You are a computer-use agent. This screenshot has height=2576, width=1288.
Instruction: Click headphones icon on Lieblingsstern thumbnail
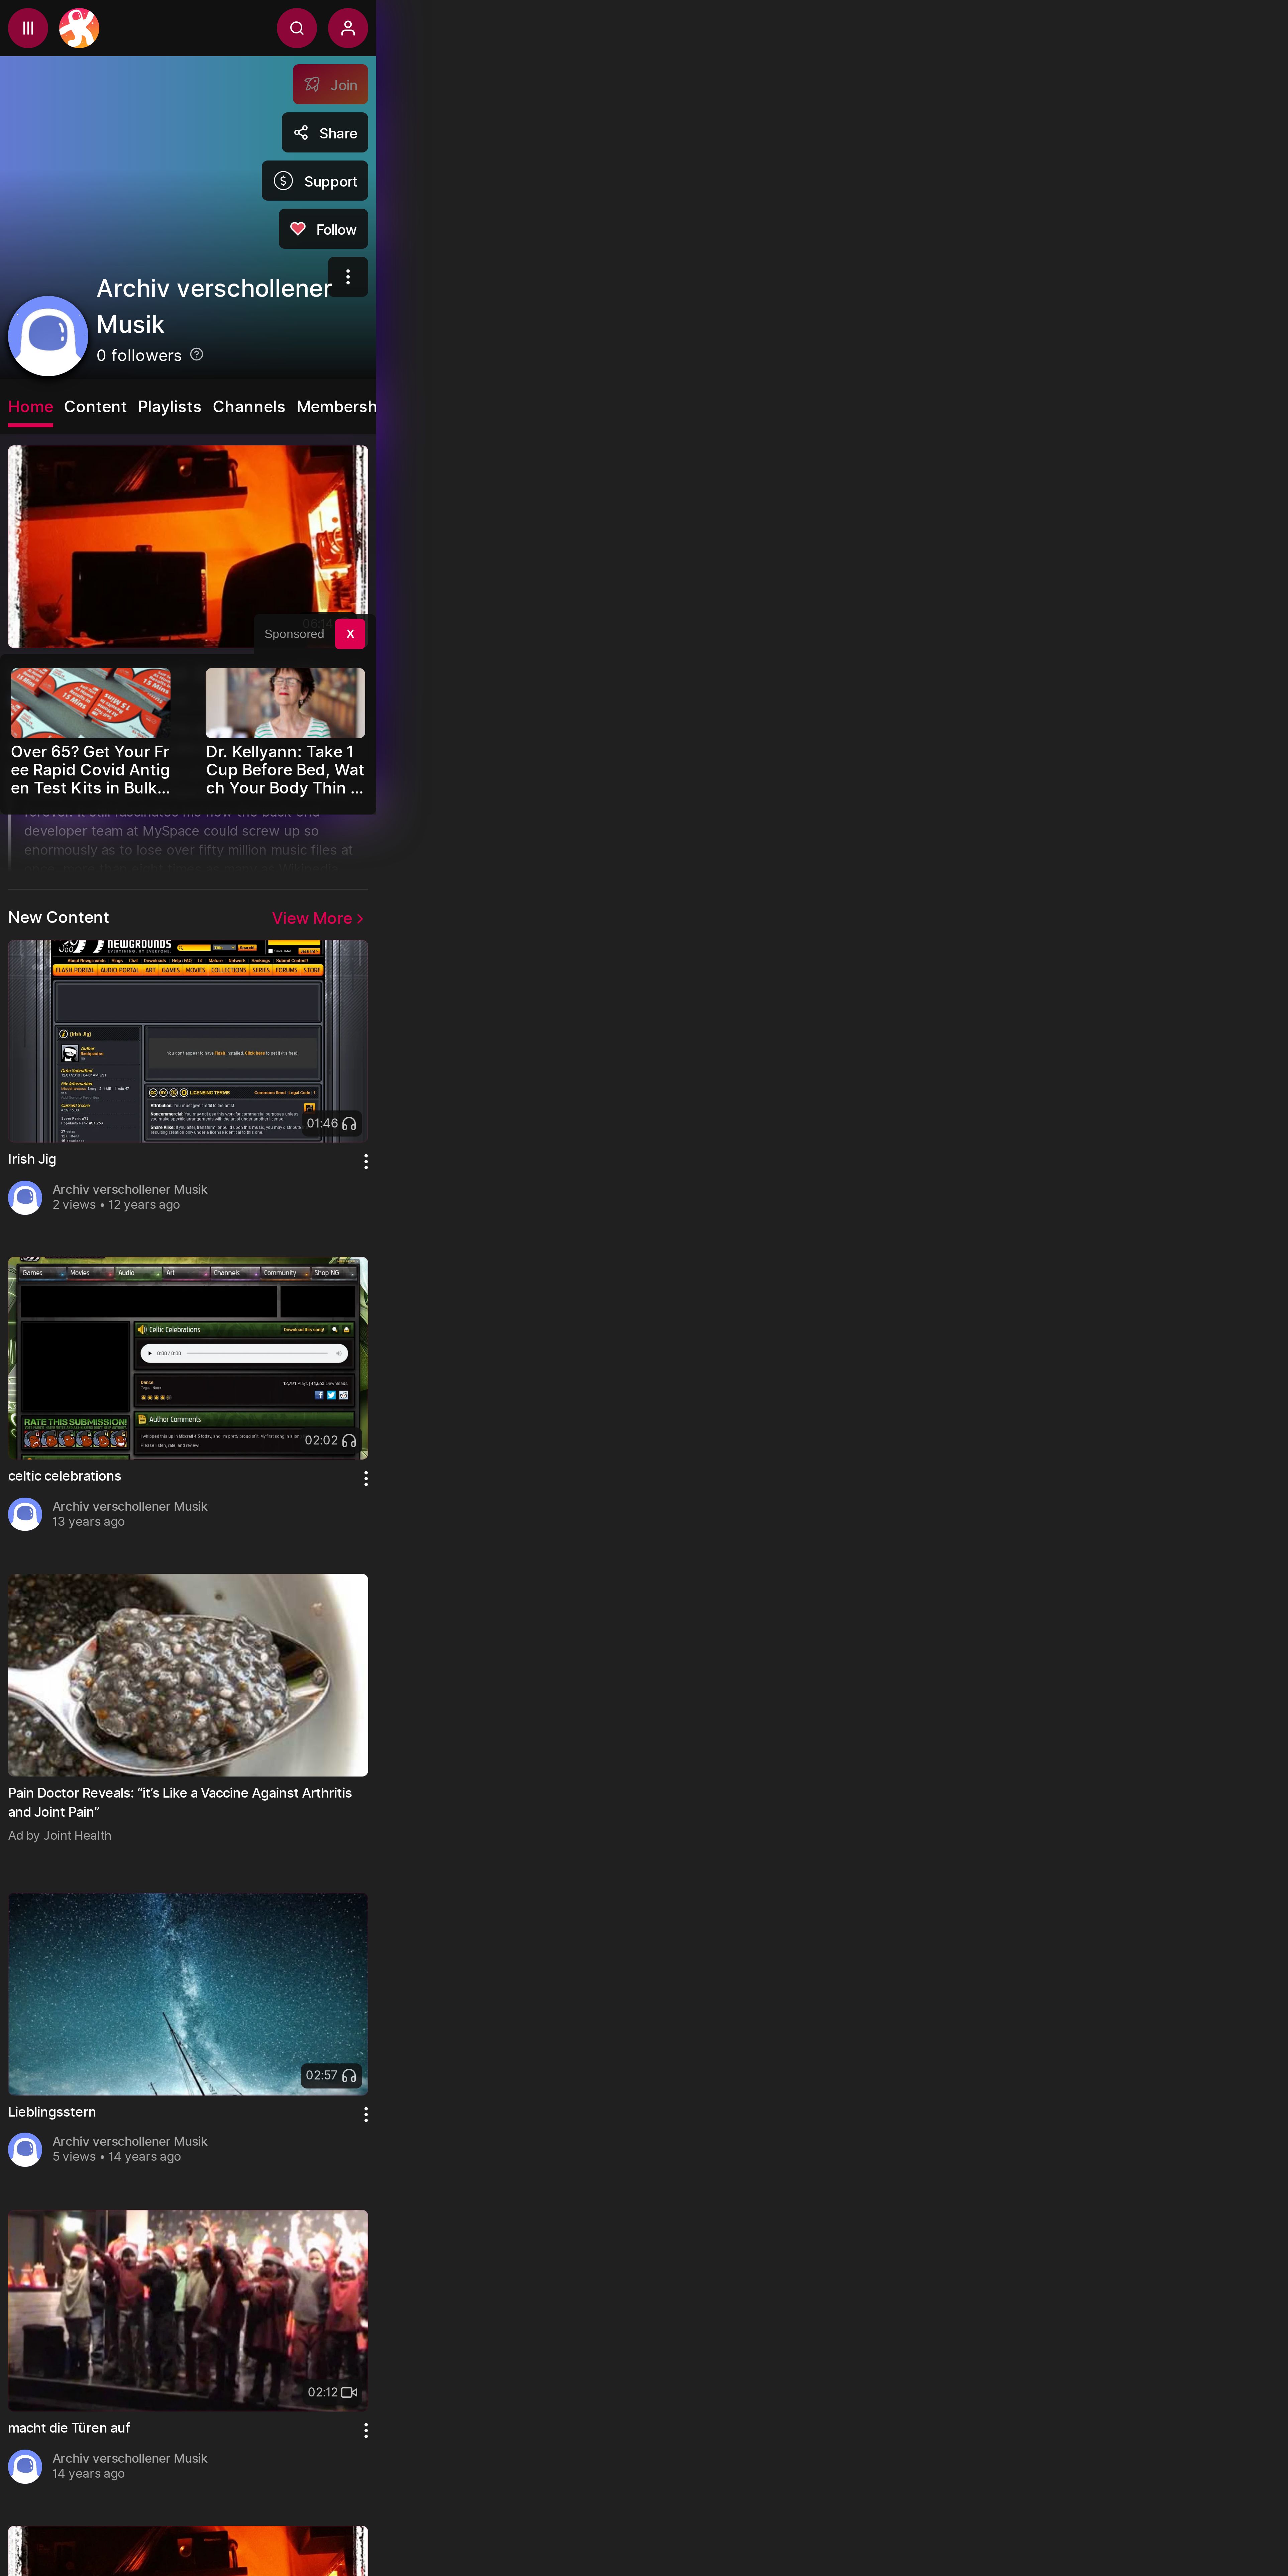pyautogui.click(x=349, y=2076)
